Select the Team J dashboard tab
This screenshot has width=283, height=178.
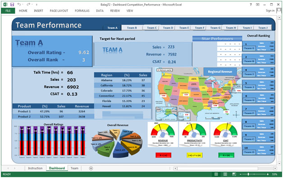click(x=263, y=28)
